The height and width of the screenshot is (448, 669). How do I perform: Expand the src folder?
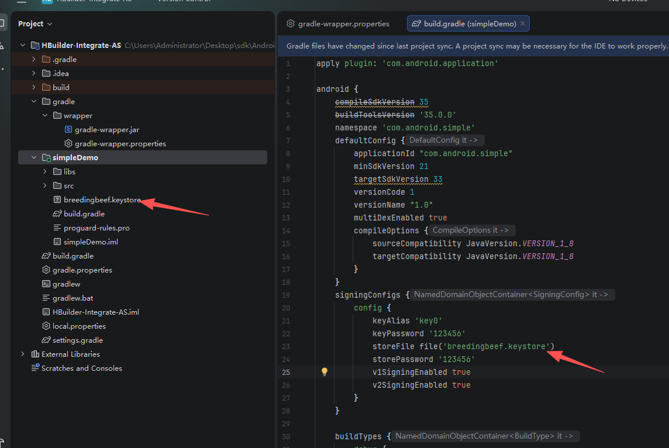point(45,185)
